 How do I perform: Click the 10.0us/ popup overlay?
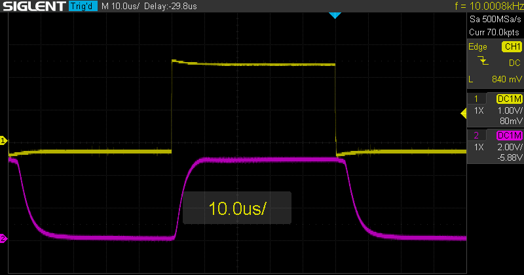coord(237,208)
